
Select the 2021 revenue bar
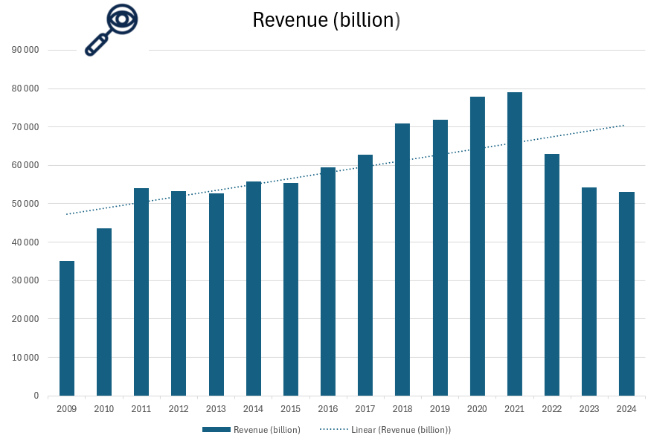pyautogui.click(x=515, y=244)
